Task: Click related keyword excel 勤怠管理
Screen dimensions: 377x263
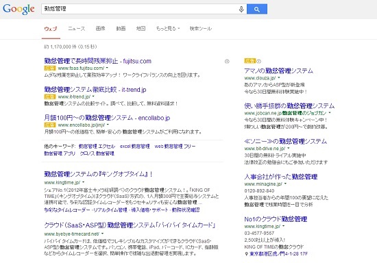Action: pos(134,147)
